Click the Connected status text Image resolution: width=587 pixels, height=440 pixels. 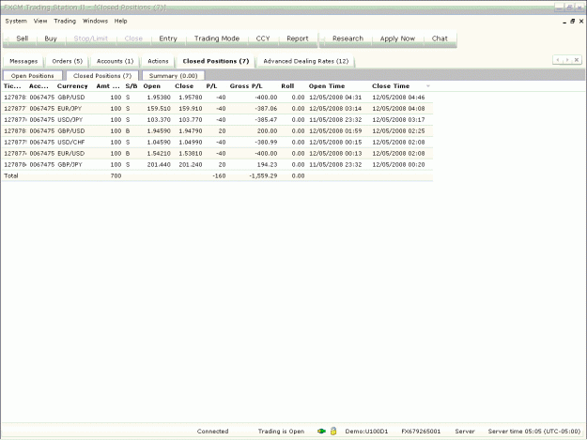coord(212,431)
